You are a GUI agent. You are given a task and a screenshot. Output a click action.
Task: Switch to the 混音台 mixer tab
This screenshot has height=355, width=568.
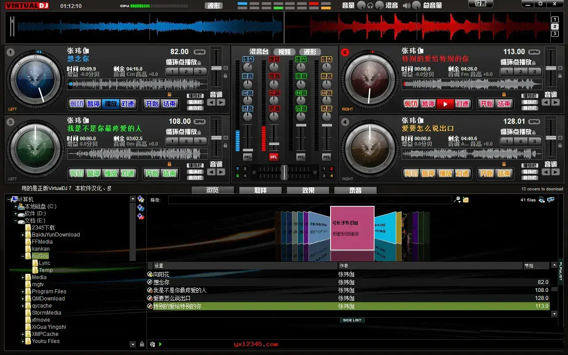(x=259, y=52)
